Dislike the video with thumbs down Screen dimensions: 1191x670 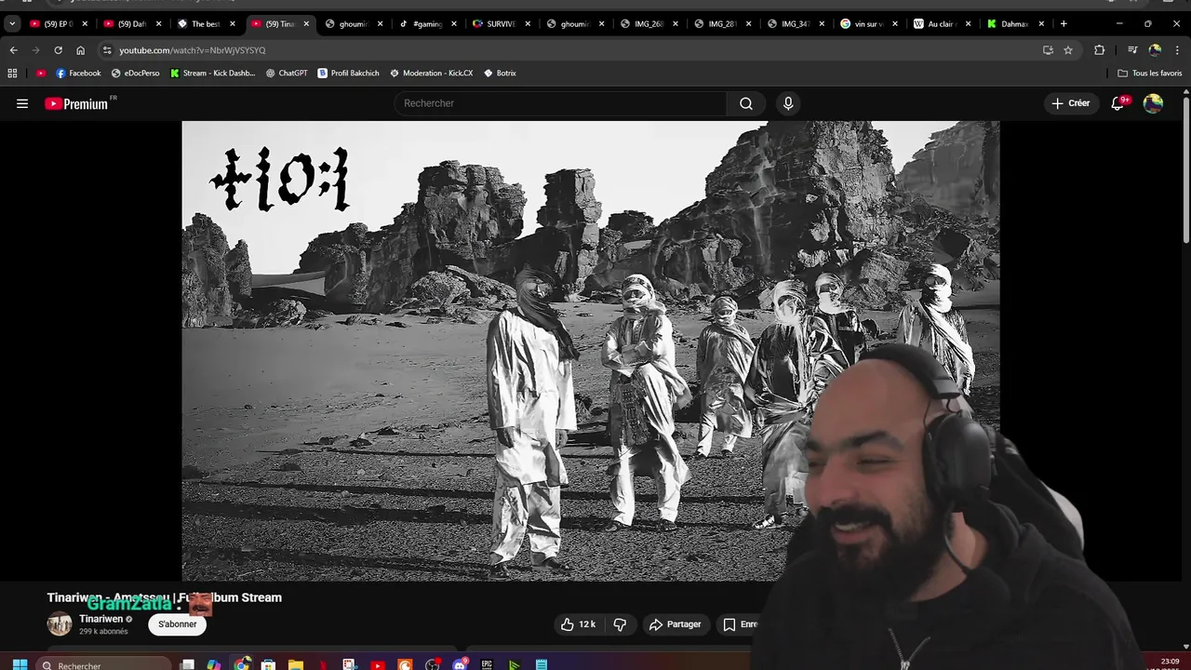(620, 624)
